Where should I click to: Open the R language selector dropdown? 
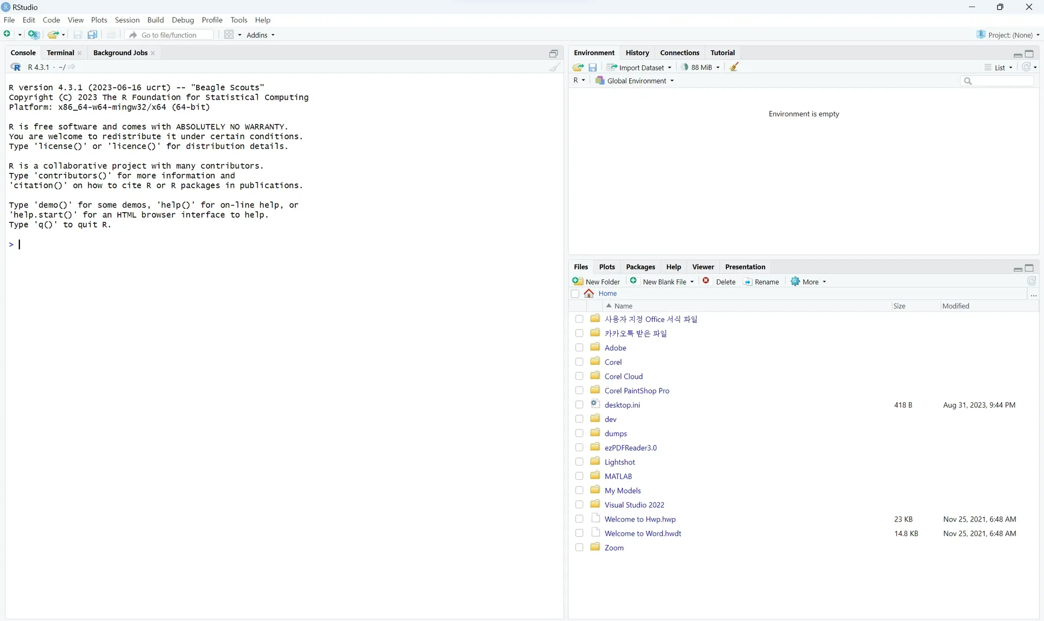coord(579,81)
